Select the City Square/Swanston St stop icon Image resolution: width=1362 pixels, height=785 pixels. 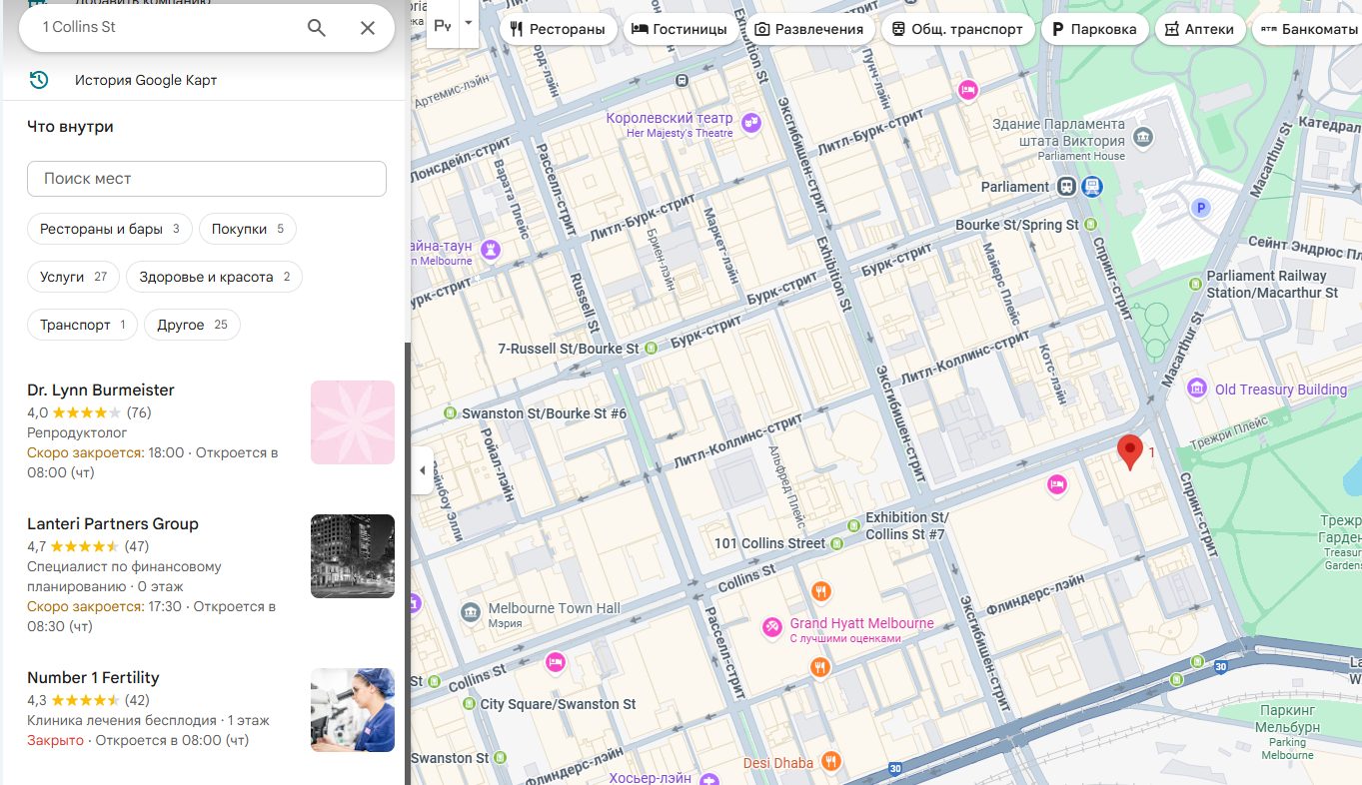pos(470,704)
